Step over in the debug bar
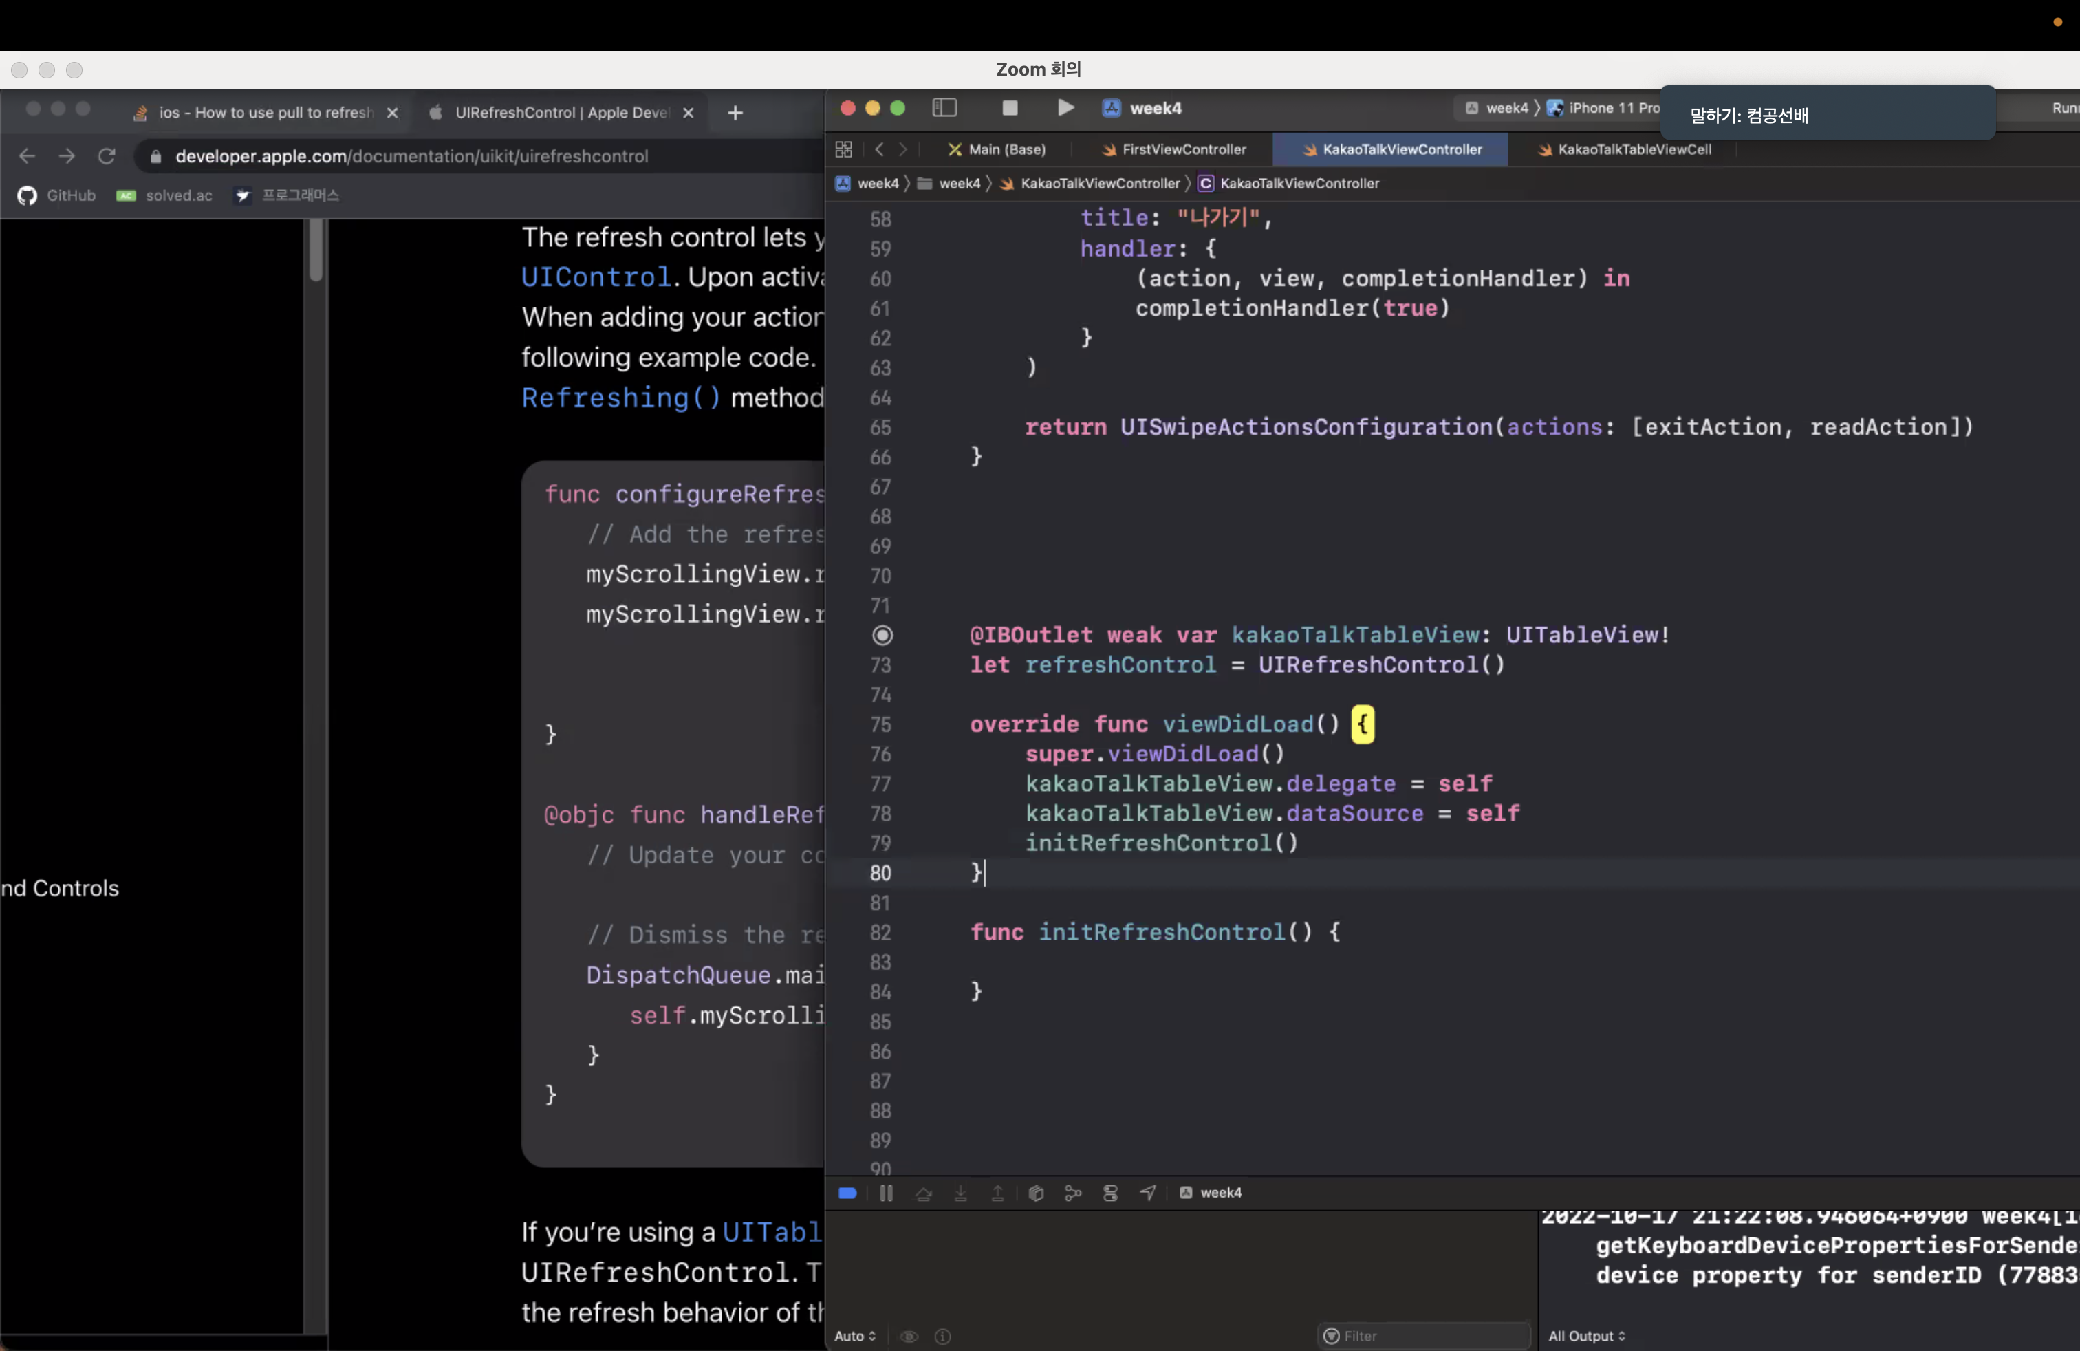 923,1193
